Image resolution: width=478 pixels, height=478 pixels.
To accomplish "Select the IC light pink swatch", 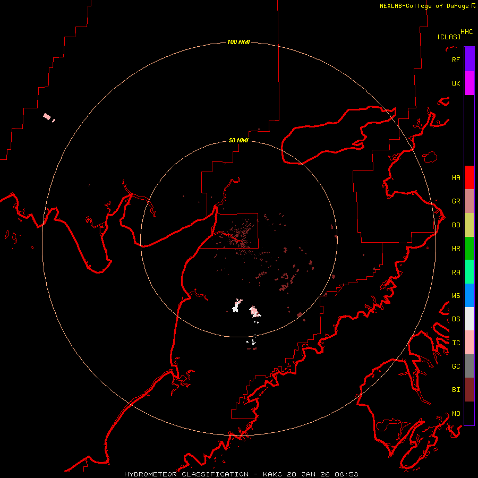I will pyautogui.click(x=469, y=343).
